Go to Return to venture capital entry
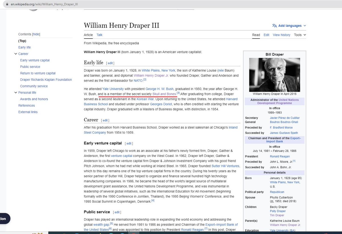This screenshot has width=342, height=234. click(38, 73)
